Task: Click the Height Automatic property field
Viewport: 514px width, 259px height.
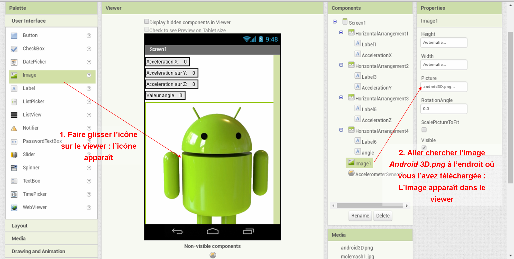Action: [444, 43]
